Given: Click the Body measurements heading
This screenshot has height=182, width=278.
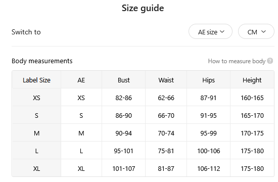Looking at the screenshot, I should [x=42, y=61].
